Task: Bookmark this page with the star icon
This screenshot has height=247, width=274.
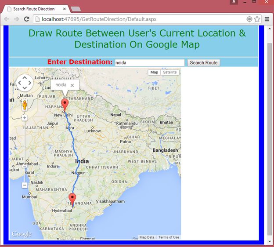Action: click(257, 19)
